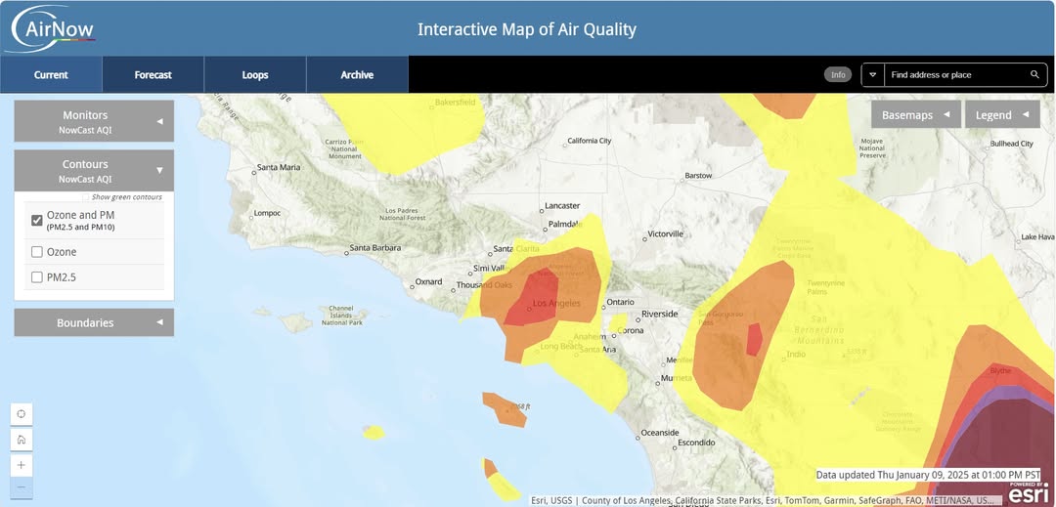The image size is (1056, 507).
Task: Open the Legend panel
Action: click(1001, 115)
